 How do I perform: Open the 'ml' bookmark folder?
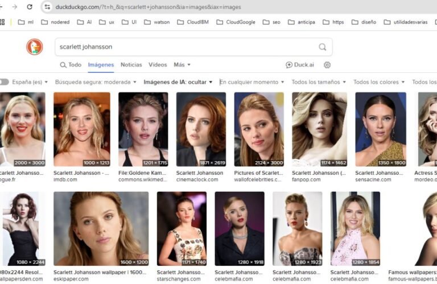tap(26, 22)
